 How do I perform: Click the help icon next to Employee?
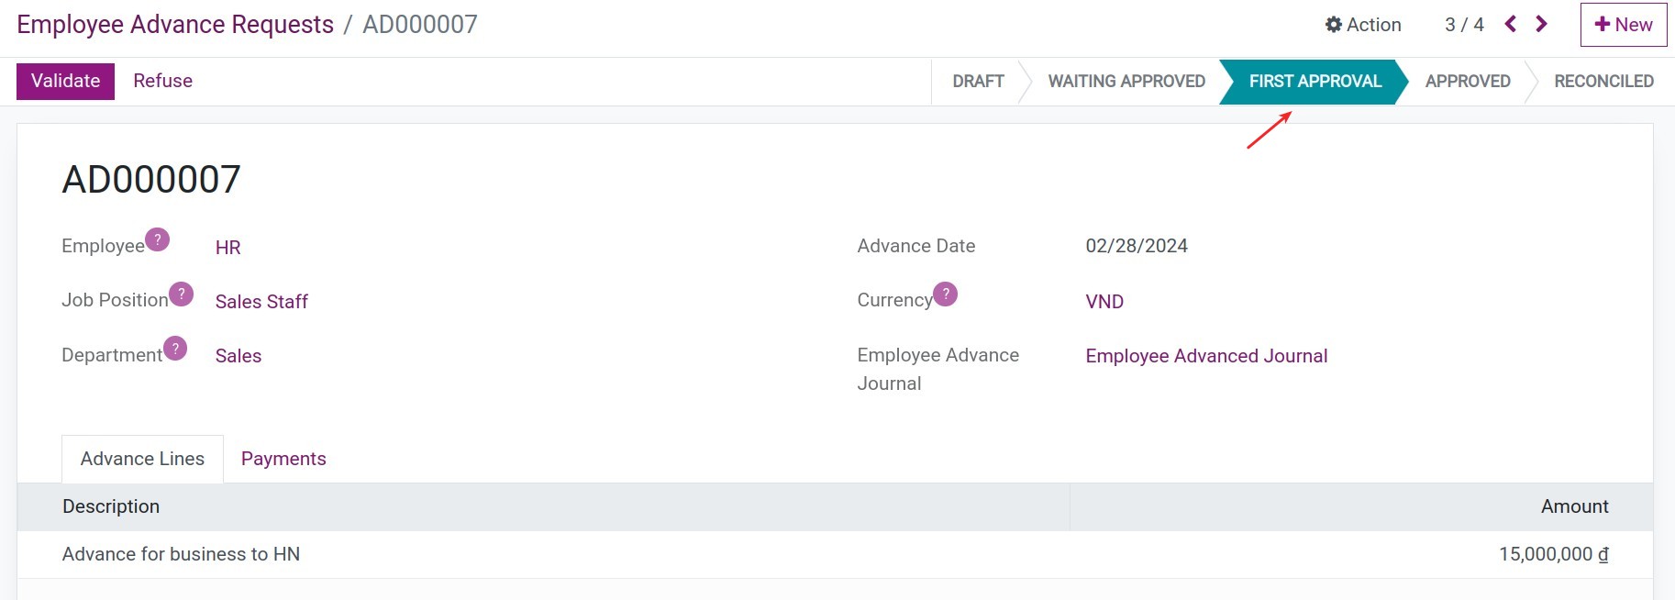pyautogui.click(x=157, y=239)
